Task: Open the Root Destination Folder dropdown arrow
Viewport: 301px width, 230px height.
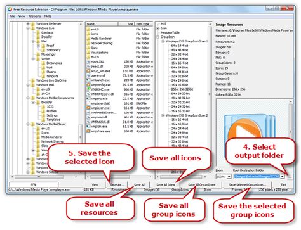Action: click(x=283, y=176)
